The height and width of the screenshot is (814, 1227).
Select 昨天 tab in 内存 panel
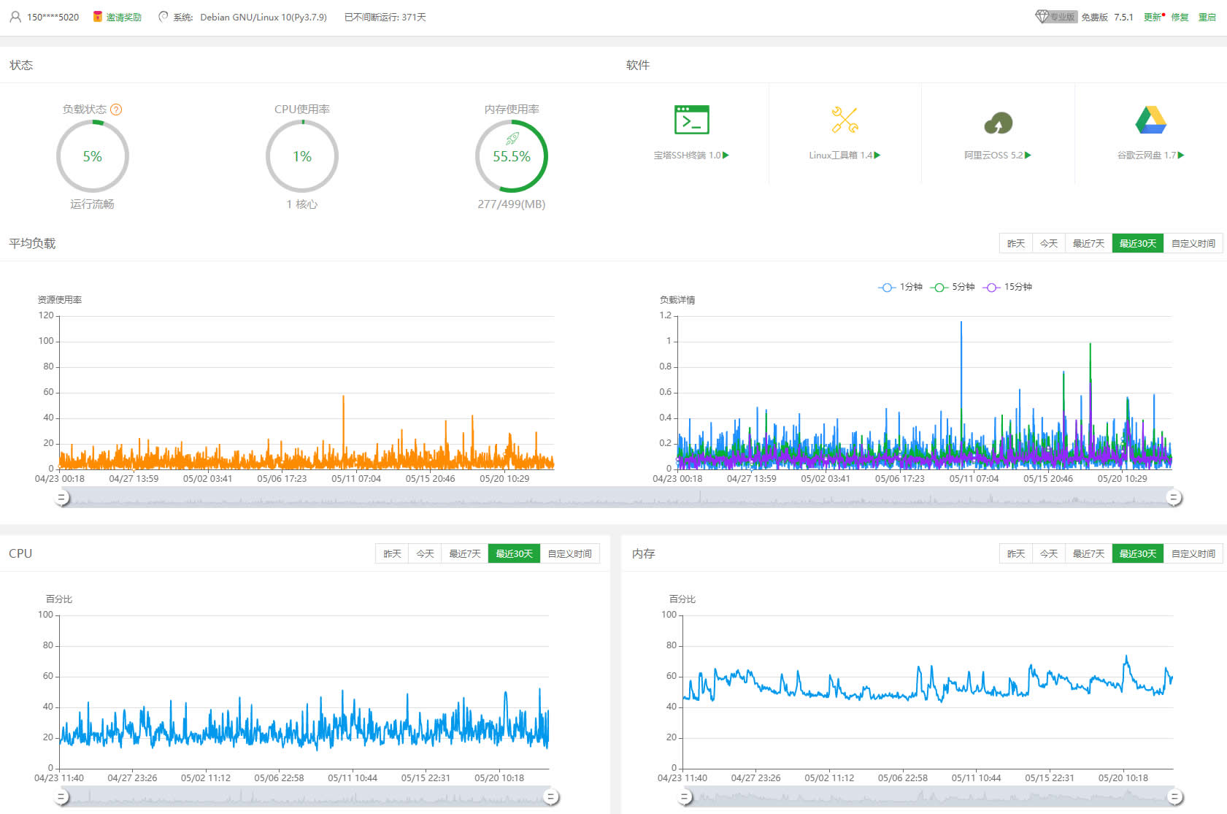(x=1016, y=554)
